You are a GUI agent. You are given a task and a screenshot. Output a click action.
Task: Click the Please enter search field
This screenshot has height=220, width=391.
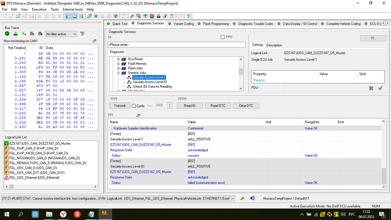[176, 45]
